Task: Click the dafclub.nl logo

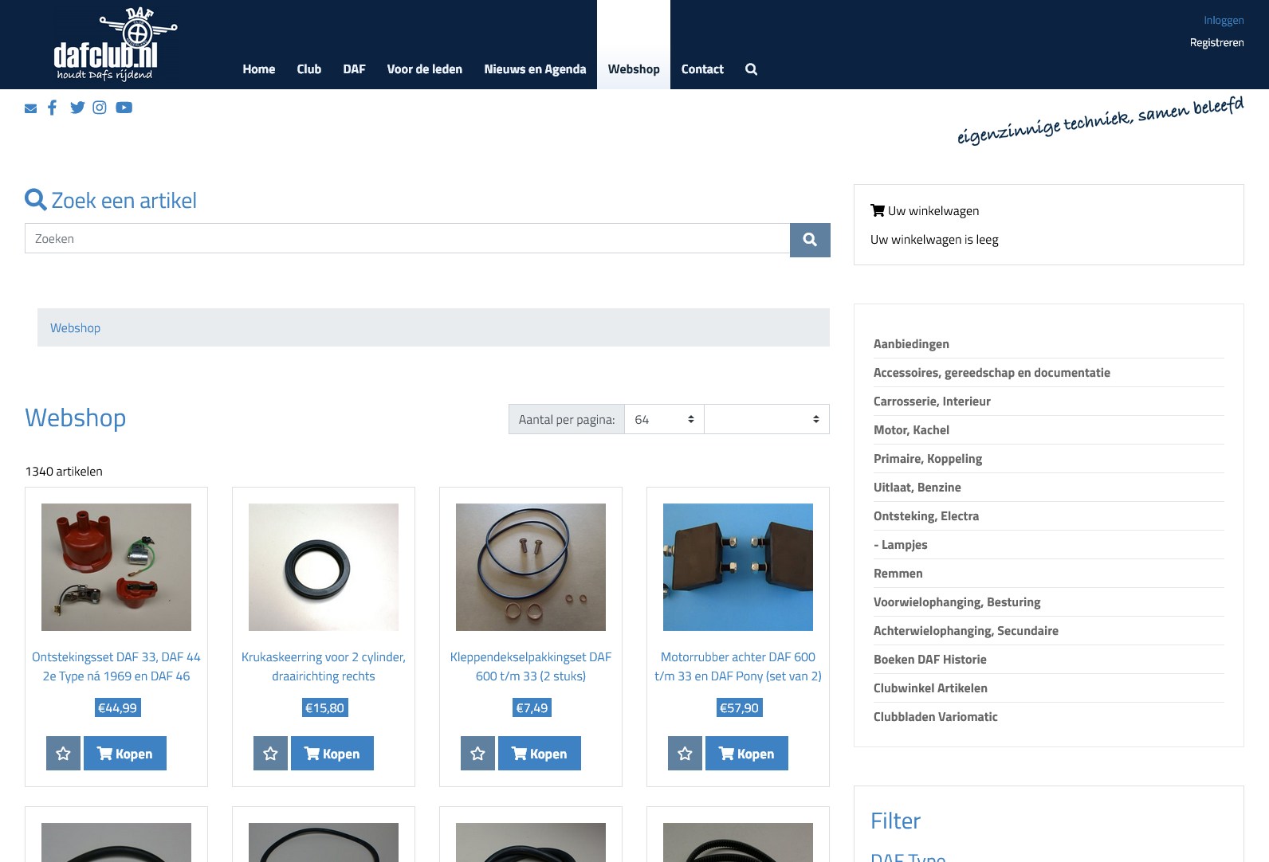Action: 116,45
